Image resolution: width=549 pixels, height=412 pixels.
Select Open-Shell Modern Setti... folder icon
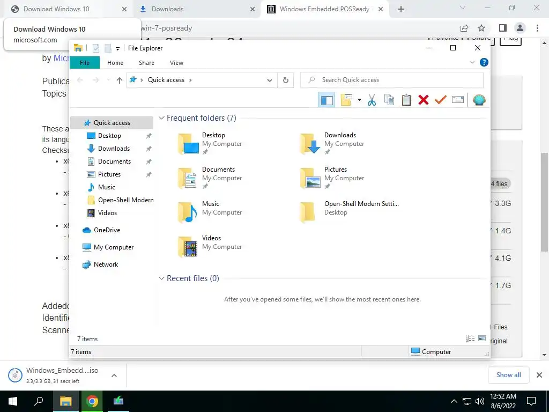tap(308, 212)
